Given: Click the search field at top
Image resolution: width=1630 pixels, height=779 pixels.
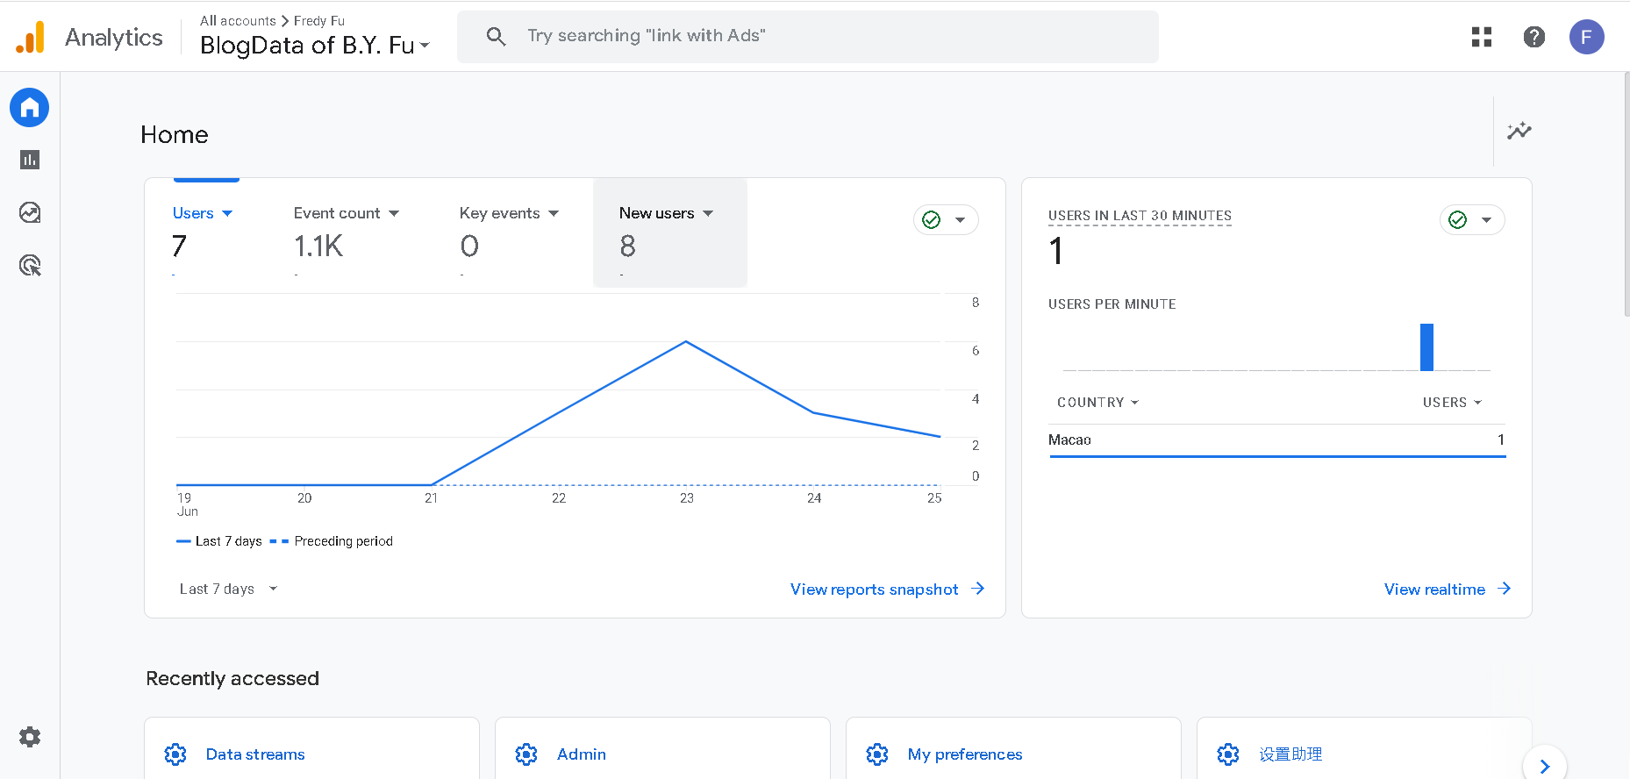Looking at the screenshot, I should click(807, 36).
